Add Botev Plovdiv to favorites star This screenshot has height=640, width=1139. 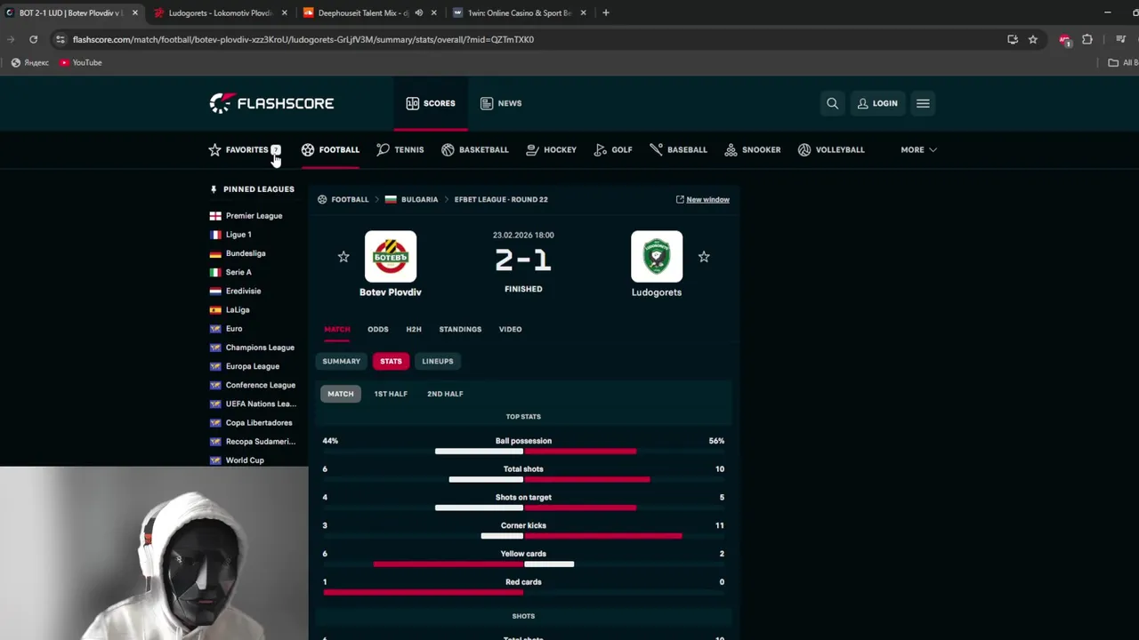click(343, 257)
